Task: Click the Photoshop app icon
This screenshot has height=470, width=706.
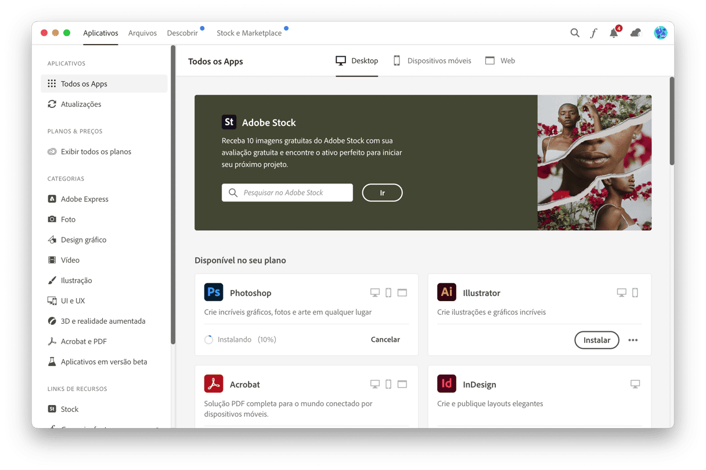Action: (214, 292)
